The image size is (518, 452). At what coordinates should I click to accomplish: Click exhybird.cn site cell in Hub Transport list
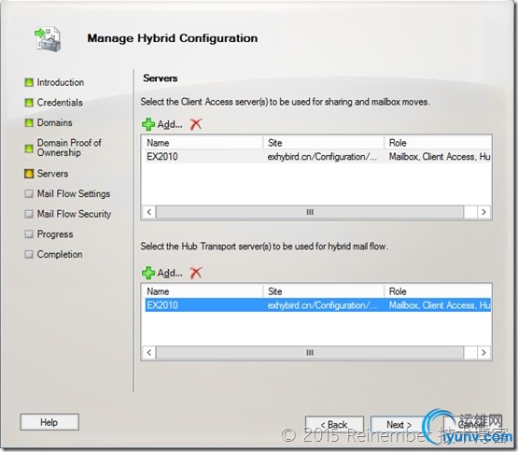click(x=322, y=304)
